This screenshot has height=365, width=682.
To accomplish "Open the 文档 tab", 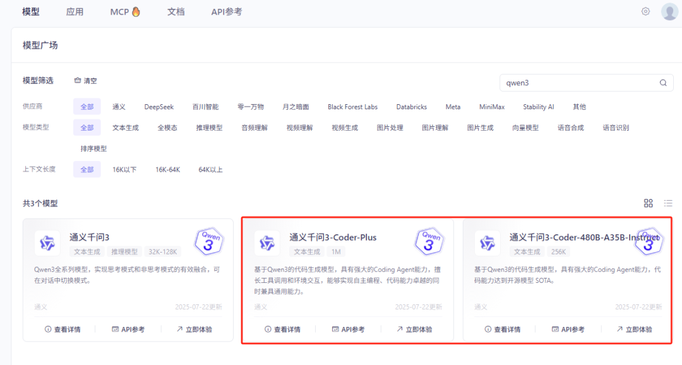I will pos(176,12).
